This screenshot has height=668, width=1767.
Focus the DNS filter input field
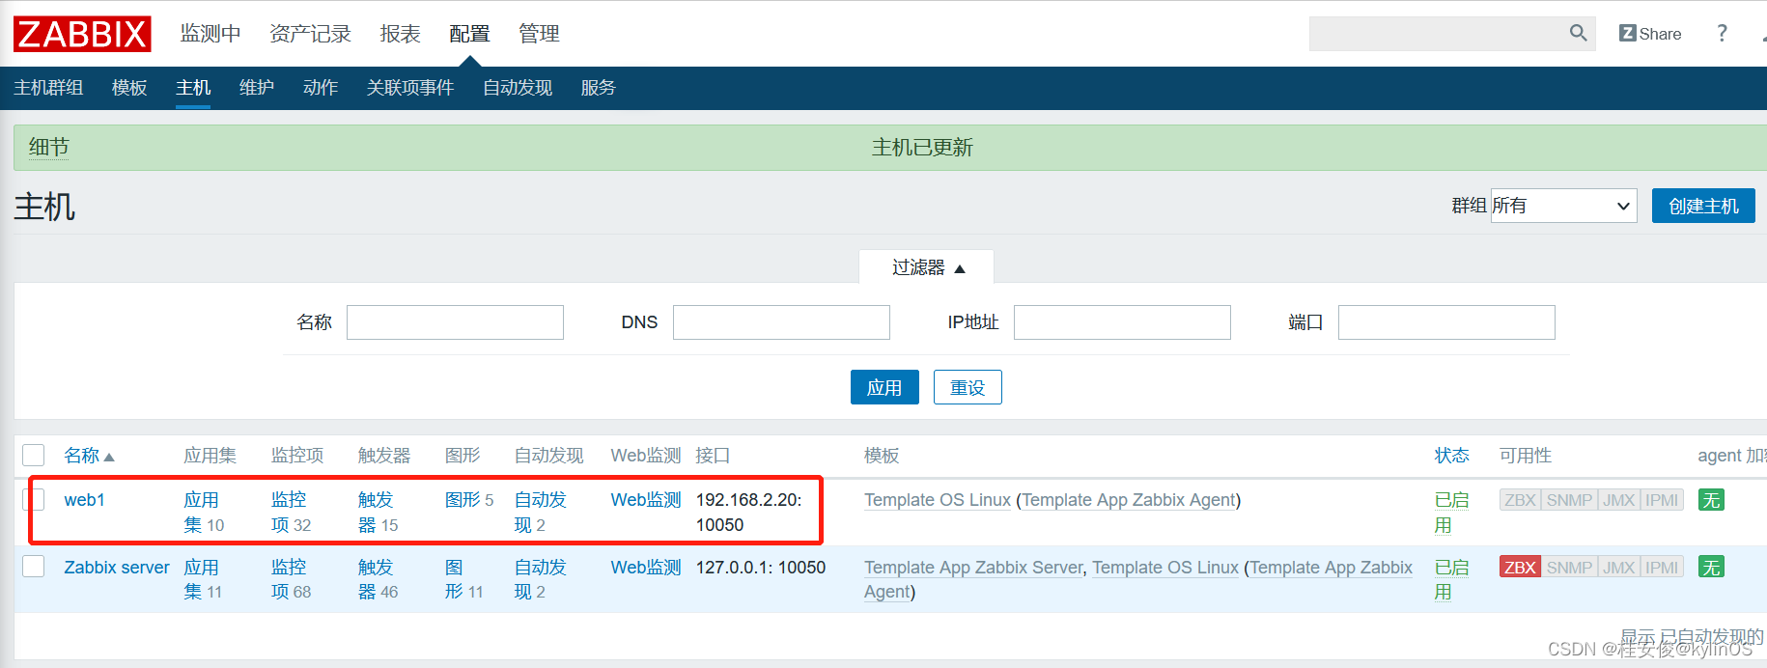pos(781,322)
